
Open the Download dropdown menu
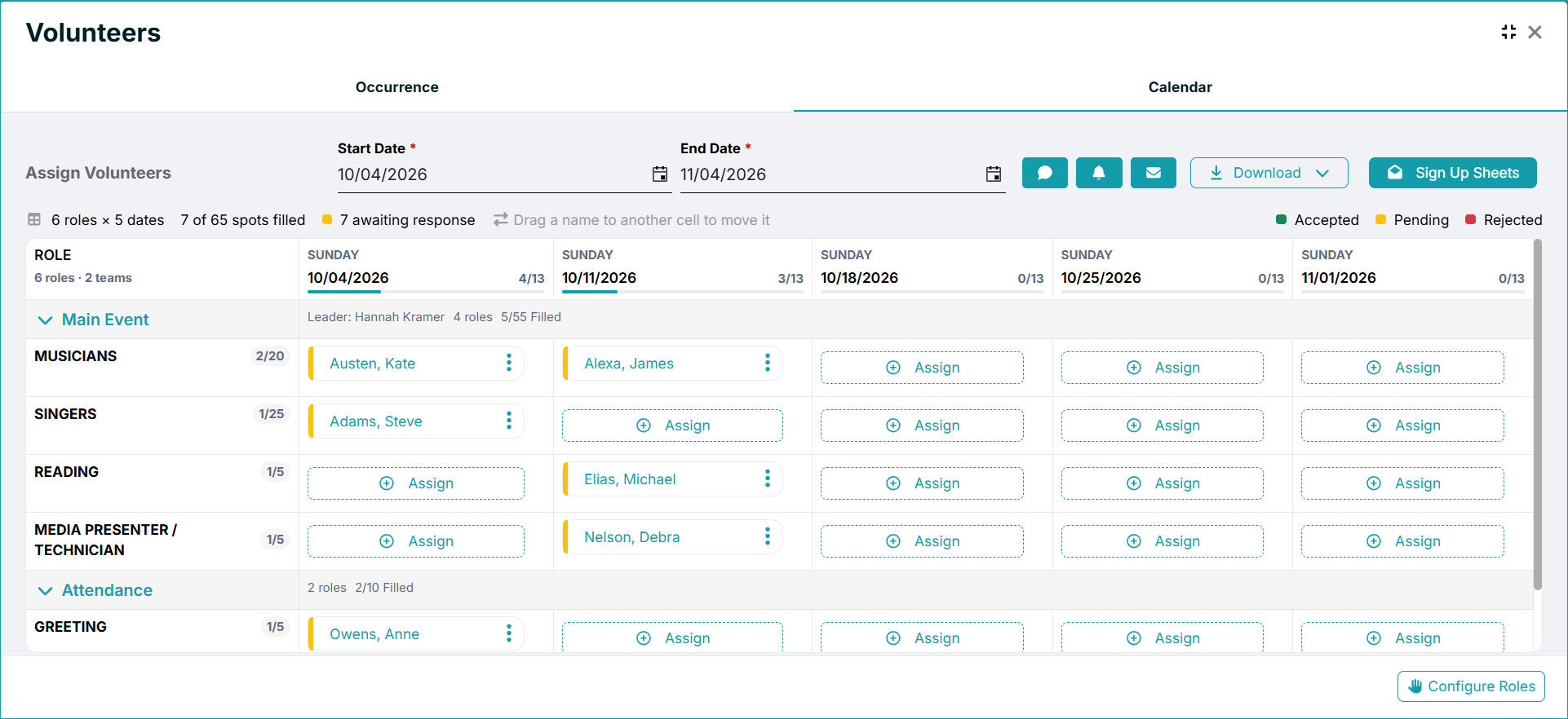tap(1269, 173)
